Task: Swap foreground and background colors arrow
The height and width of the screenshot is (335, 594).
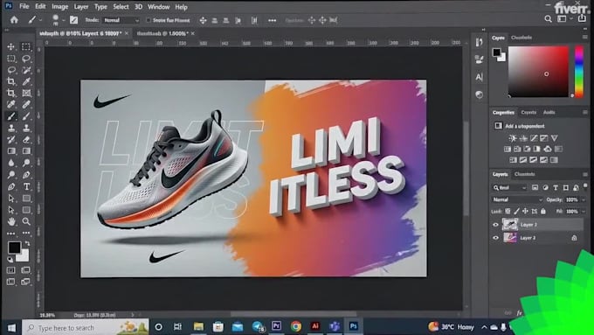Action: [27, 243]
